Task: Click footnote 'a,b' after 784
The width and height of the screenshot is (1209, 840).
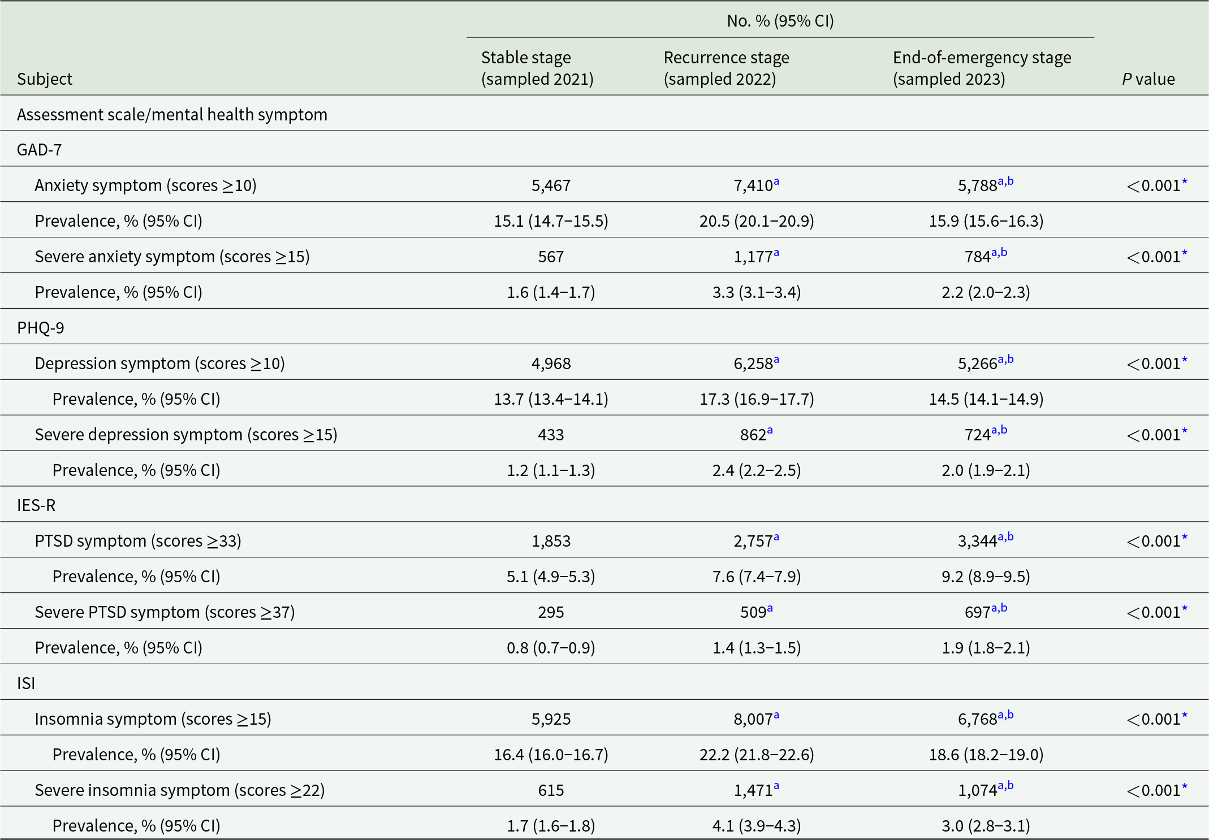Action: point(999,253)
